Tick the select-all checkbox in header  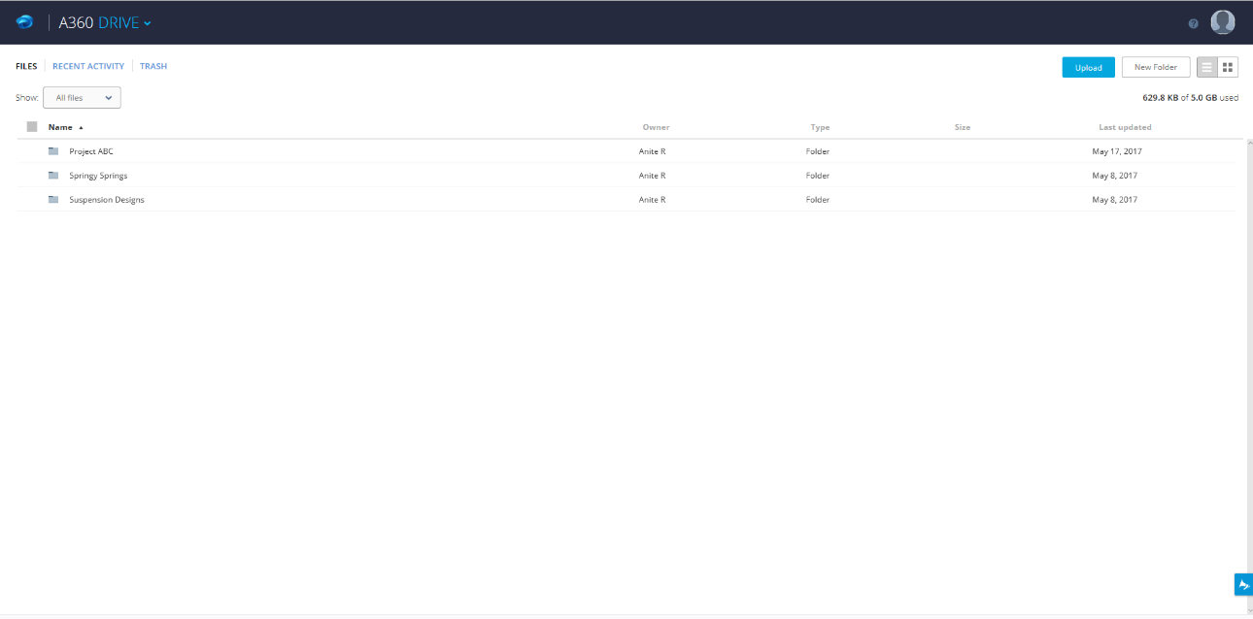coord(32,127)
